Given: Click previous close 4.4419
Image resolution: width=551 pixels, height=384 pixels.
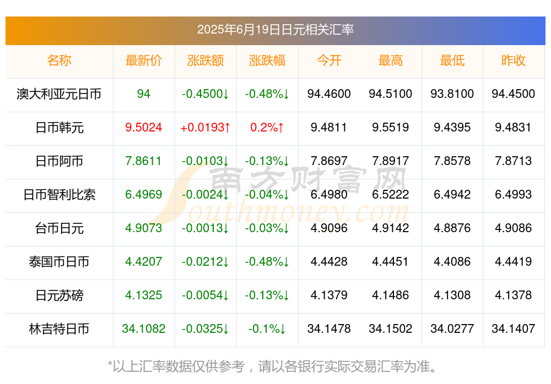Looking at the screenshot, I should 514,261.
